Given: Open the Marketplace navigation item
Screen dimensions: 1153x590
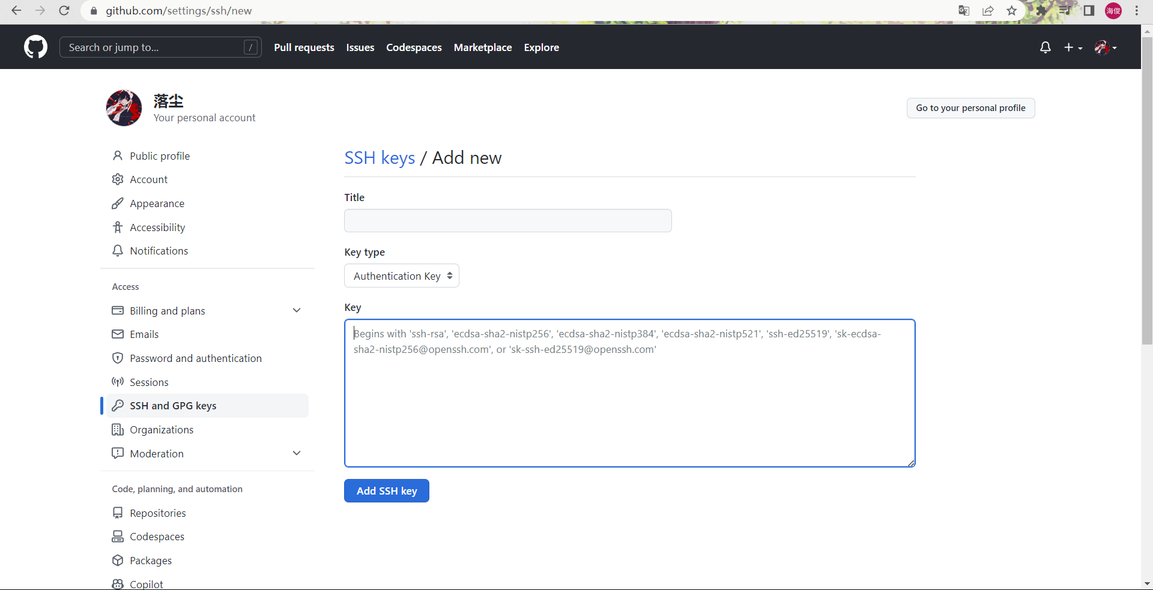Looking at the screenshot, I should coord(483,47).
